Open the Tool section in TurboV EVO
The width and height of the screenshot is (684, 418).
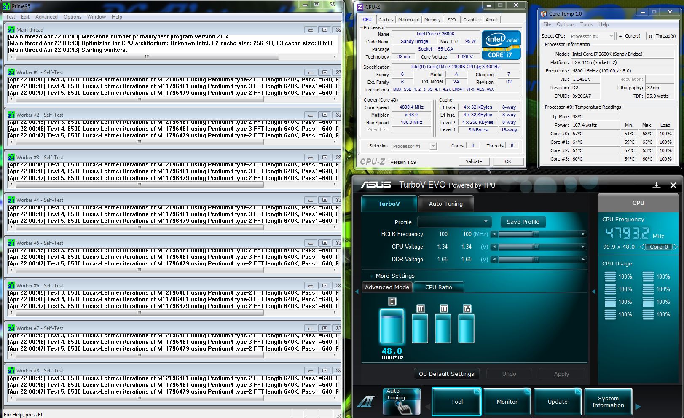pyautogui.click(x=457, y=402)
